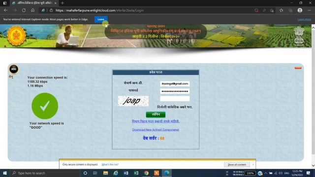315x177 pixels.
Task: Close the current browser tab
Action: [56, 3]
